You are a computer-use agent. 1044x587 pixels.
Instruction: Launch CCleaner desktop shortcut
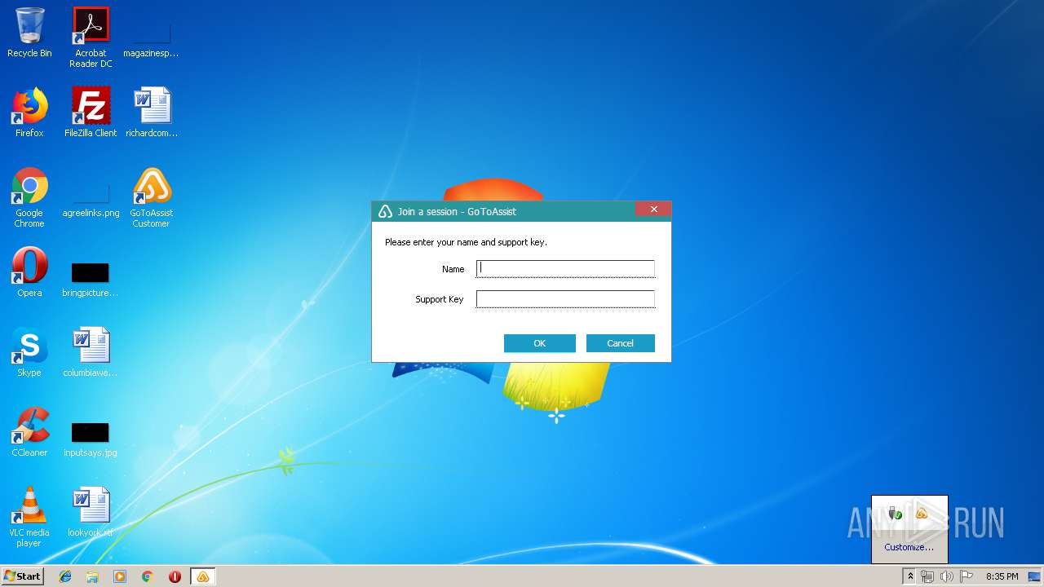point(29,432)
